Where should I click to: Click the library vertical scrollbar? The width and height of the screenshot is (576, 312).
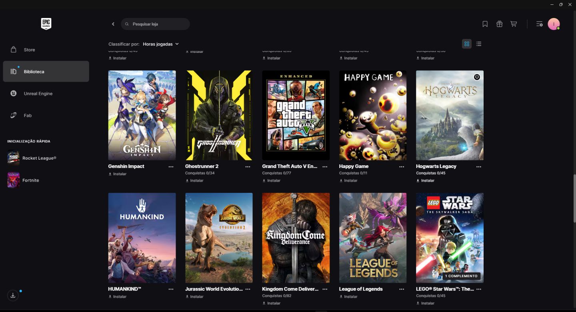point(574,198)
